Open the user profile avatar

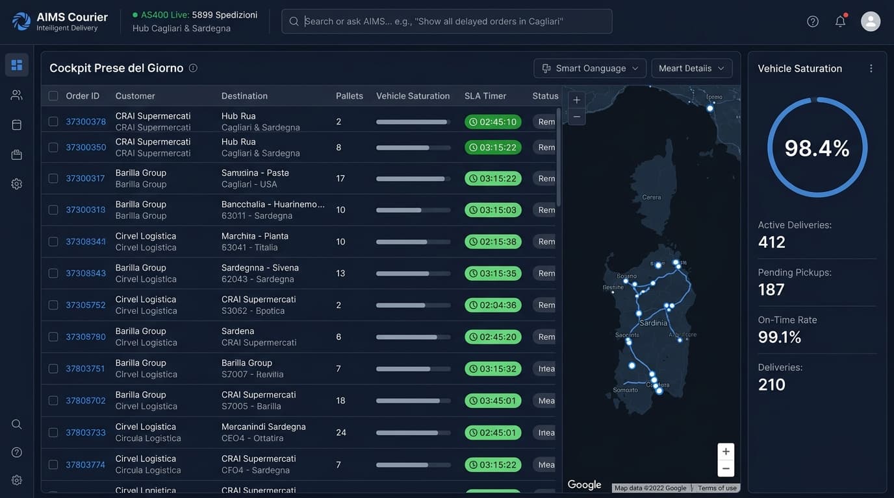[x=871, y=21]
